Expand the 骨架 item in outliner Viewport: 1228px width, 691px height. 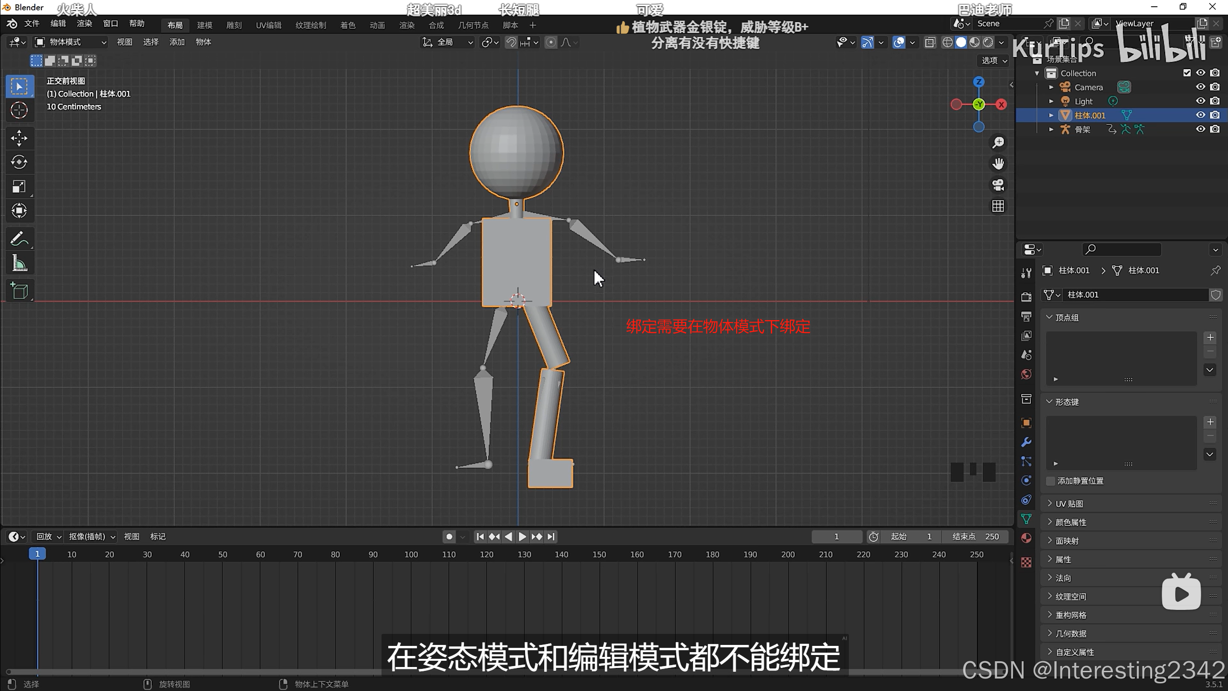pos(1051,130)
